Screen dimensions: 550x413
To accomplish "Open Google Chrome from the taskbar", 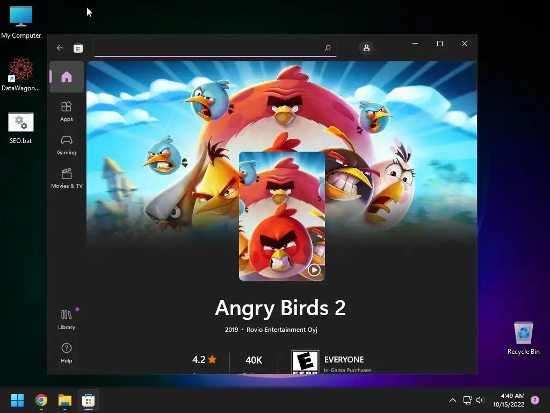I will pyautogui.click(x=41, y=400).
